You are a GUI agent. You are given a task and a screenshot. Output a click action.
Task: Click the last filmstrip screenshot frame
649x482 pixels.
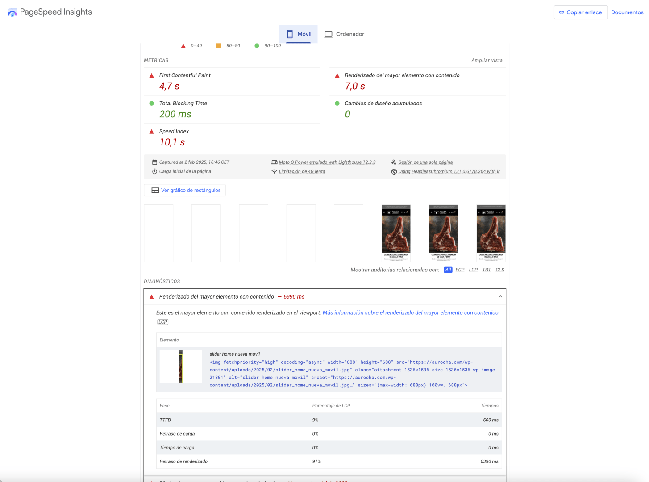click(491, 233)
